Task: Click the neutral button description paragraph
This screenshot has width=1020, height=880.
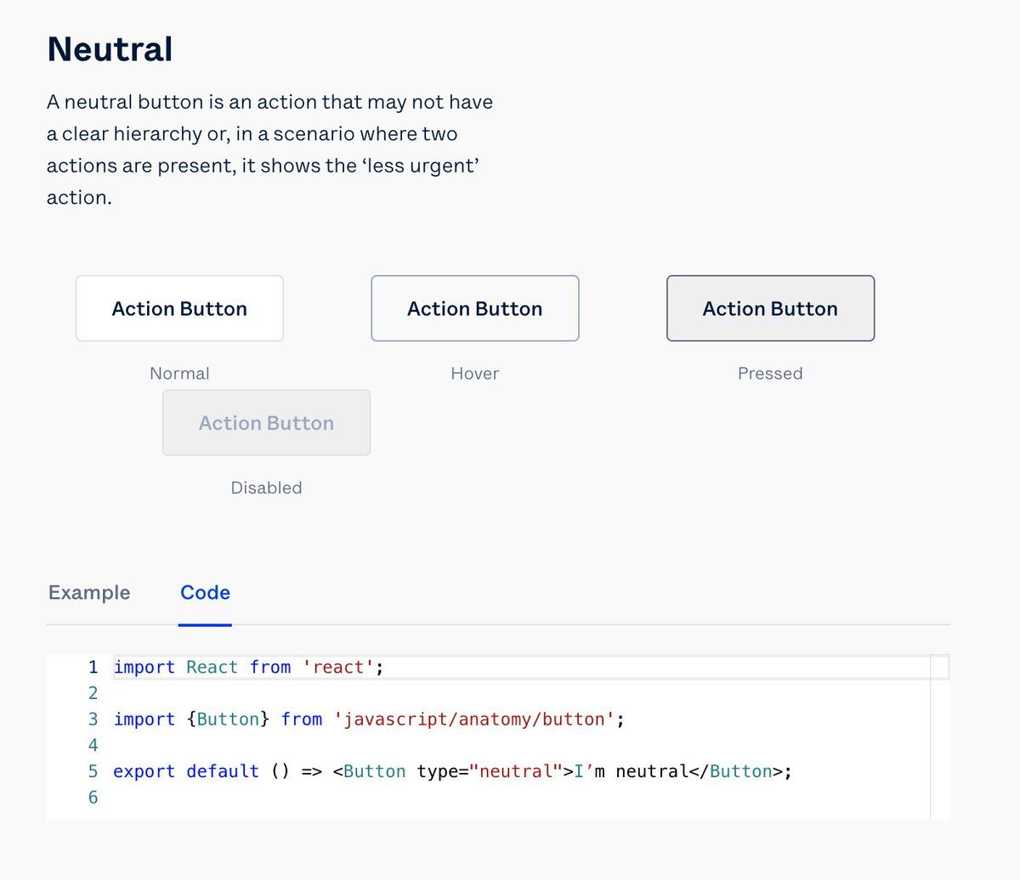Action: 269,149
